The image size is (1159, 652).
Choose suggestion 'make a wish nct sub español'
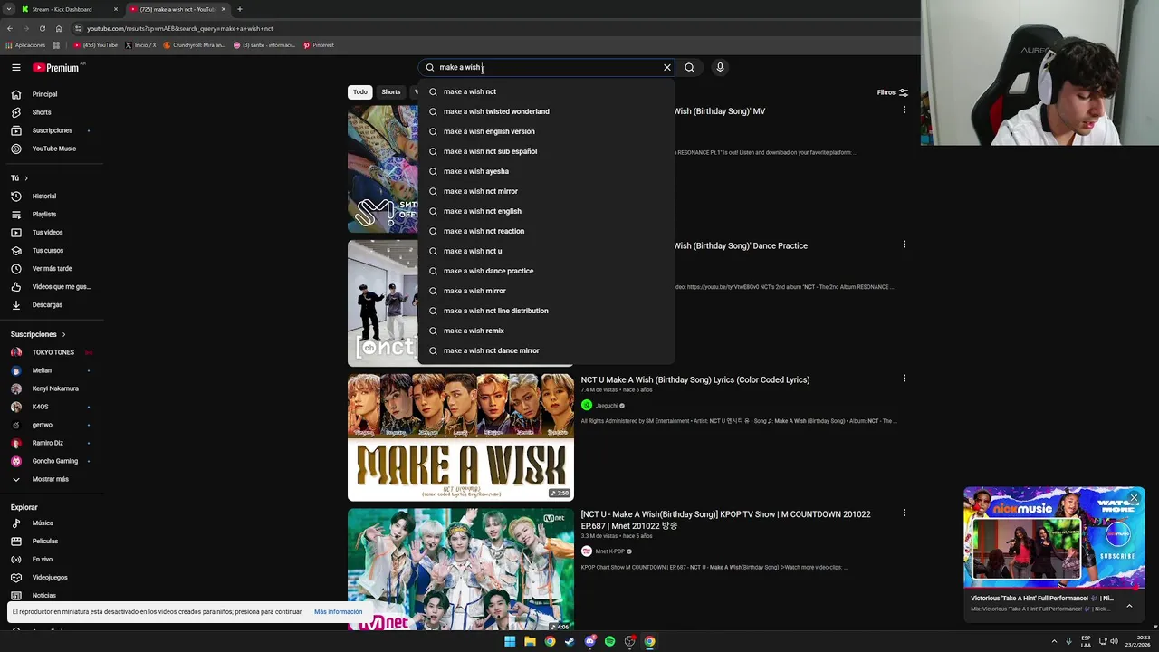(547, 151)
